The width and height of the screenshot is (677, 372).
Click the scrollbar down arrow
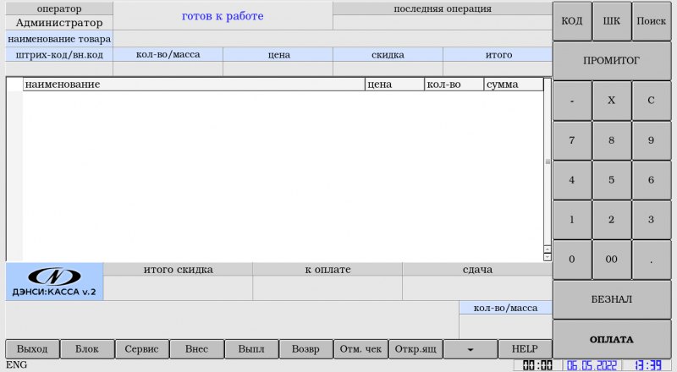[x=548, y=257]
